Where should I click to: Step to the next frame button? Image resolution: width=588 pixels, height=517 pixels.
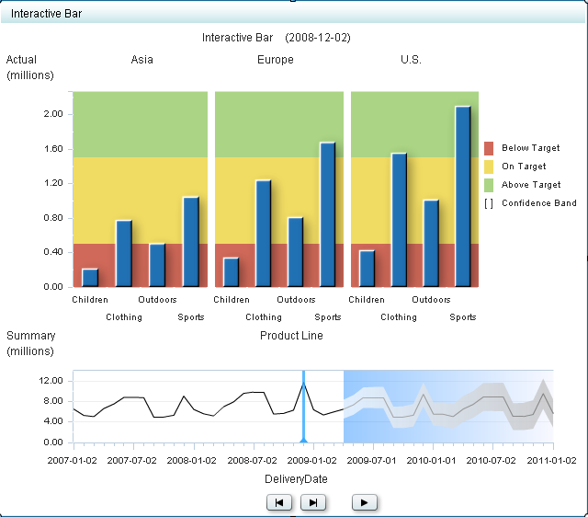pyautogui.click(x=313, y=502)
